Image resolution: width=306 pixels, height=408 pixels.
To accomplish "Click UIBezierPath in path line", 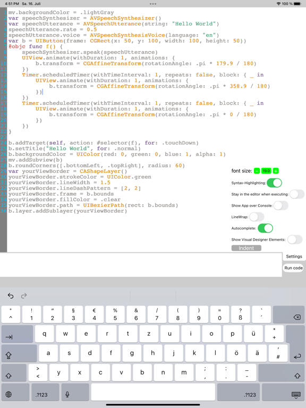I will (104, 205).
